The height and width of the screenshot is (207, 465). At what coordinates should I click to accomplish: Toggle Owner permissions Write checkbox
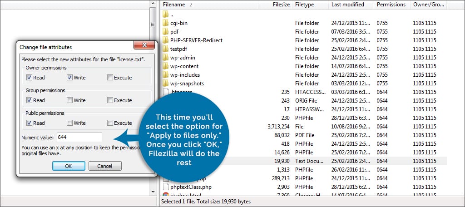point(69,78)
